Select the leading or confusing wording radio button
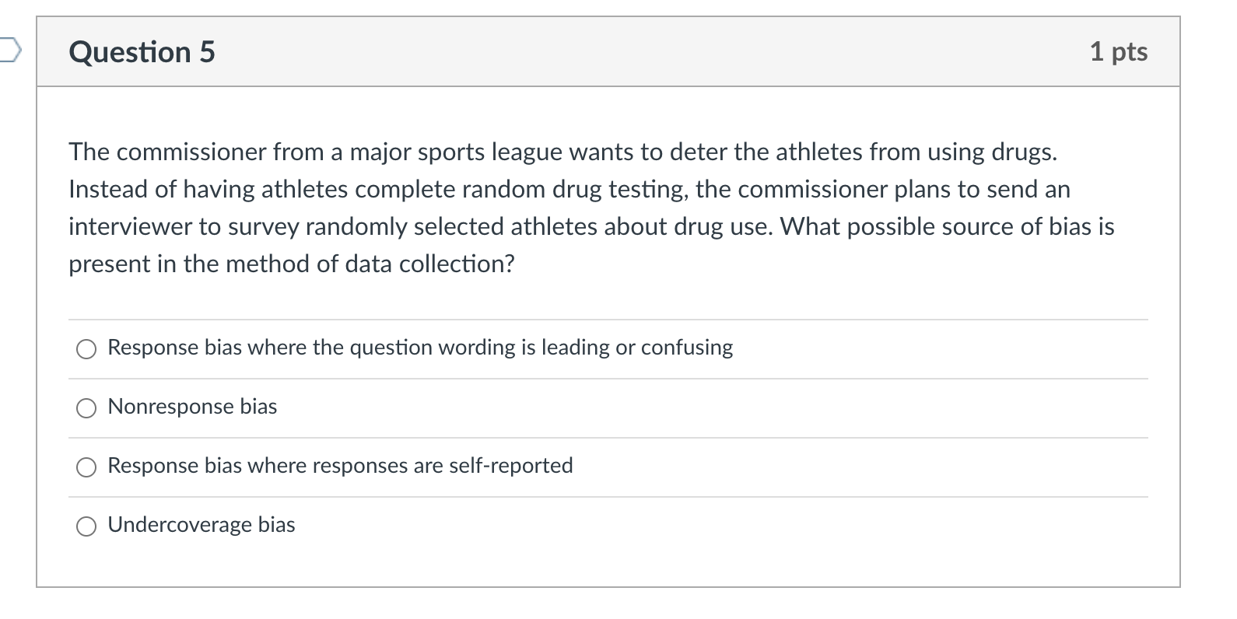Viewport: 1237px width, 619px height. pyautogui.click(x=86, y=349)
